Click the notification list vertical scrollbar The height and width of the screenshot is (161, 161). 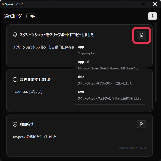pyautogui.click(x=155, y=62)
